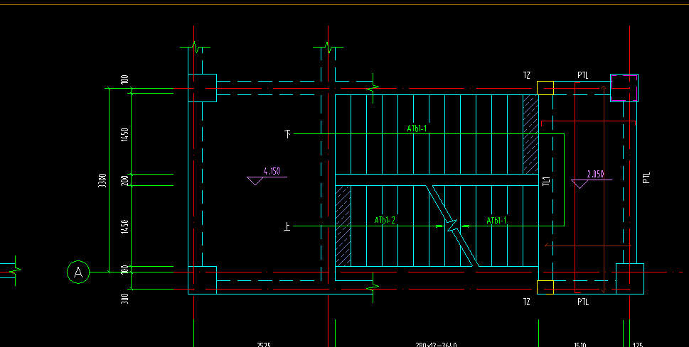Screen dimensions: 689x347
Task: Click the hatched strip on the lower flight
Action: pos(343,226)
